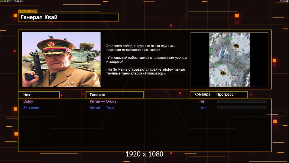Select player Zhucoder in the list
Screen dimensions: 289x163
tap(31, 108)
